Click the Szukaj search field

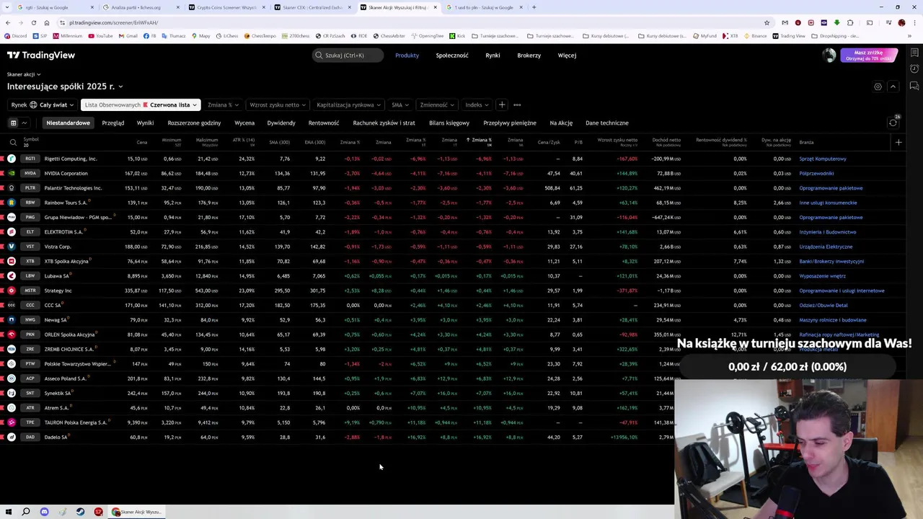[x=348, y=55]
